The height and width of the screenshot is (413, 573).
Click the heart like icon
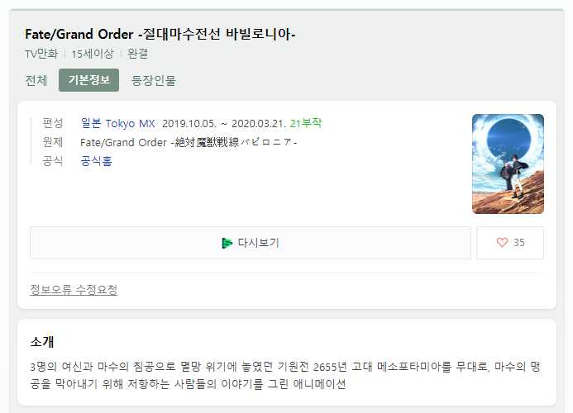502,242
